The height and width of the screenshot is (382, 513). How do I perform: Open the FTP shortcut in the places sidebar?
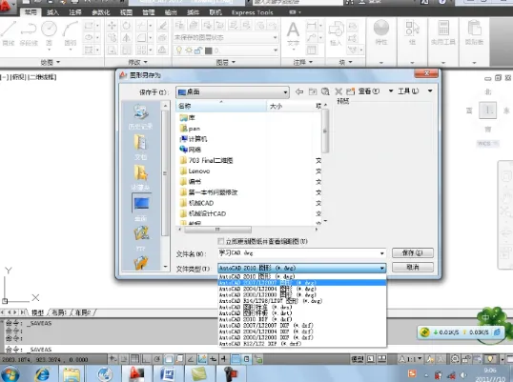point(141,238)
